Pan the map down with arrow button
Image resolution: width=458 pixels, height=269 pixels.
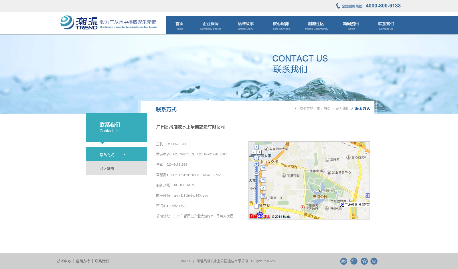(x=256, y=157)
